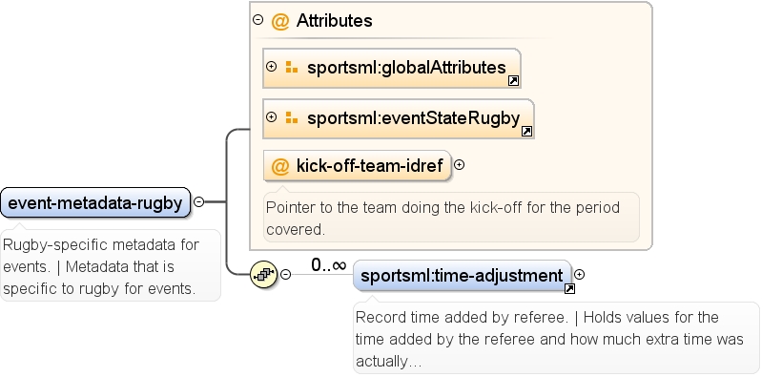Viewport: 782px width, 377px height.
Task: Expand sportsml:time-adjustment element
Action: point(579,274)
